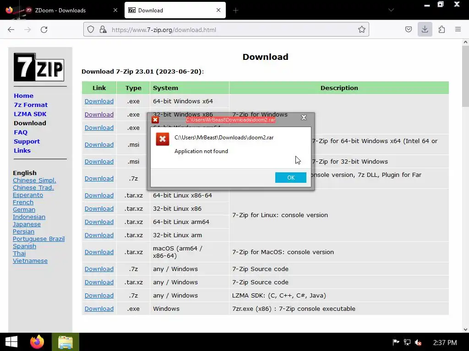The height and width of the screenshot is (351, 469).
Task: Open the Firefox downloads panel
Action: pos(425,29)
